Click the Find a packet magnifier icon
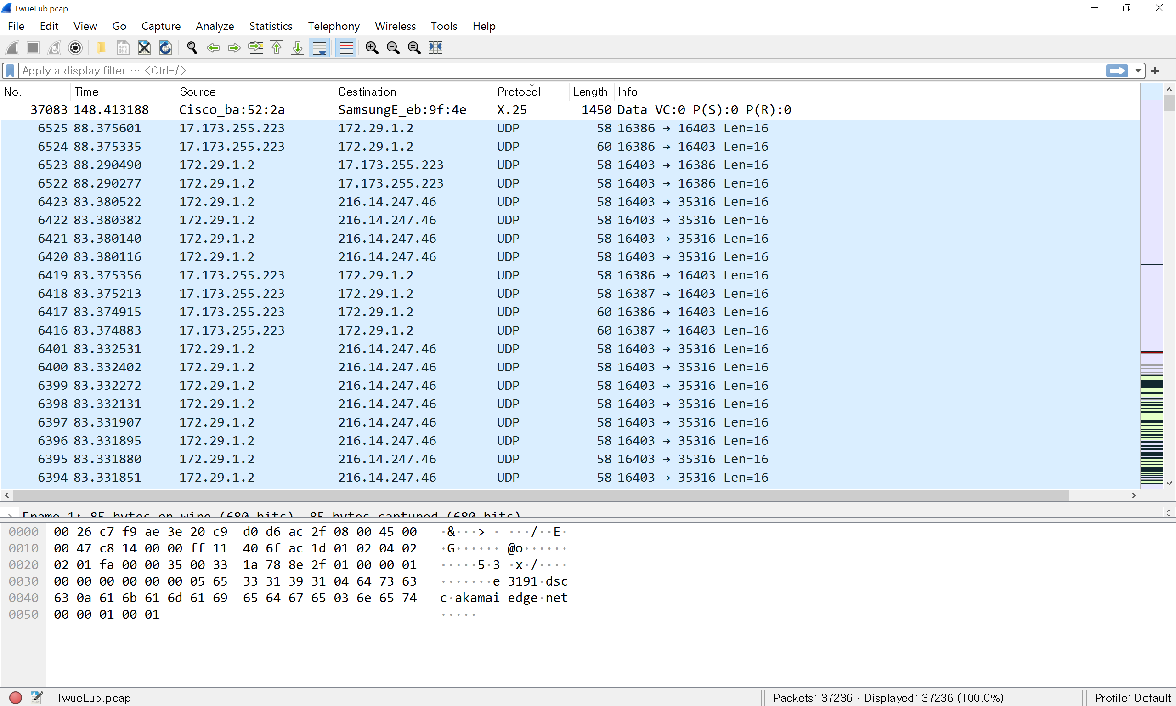 [x=192, y=48]
